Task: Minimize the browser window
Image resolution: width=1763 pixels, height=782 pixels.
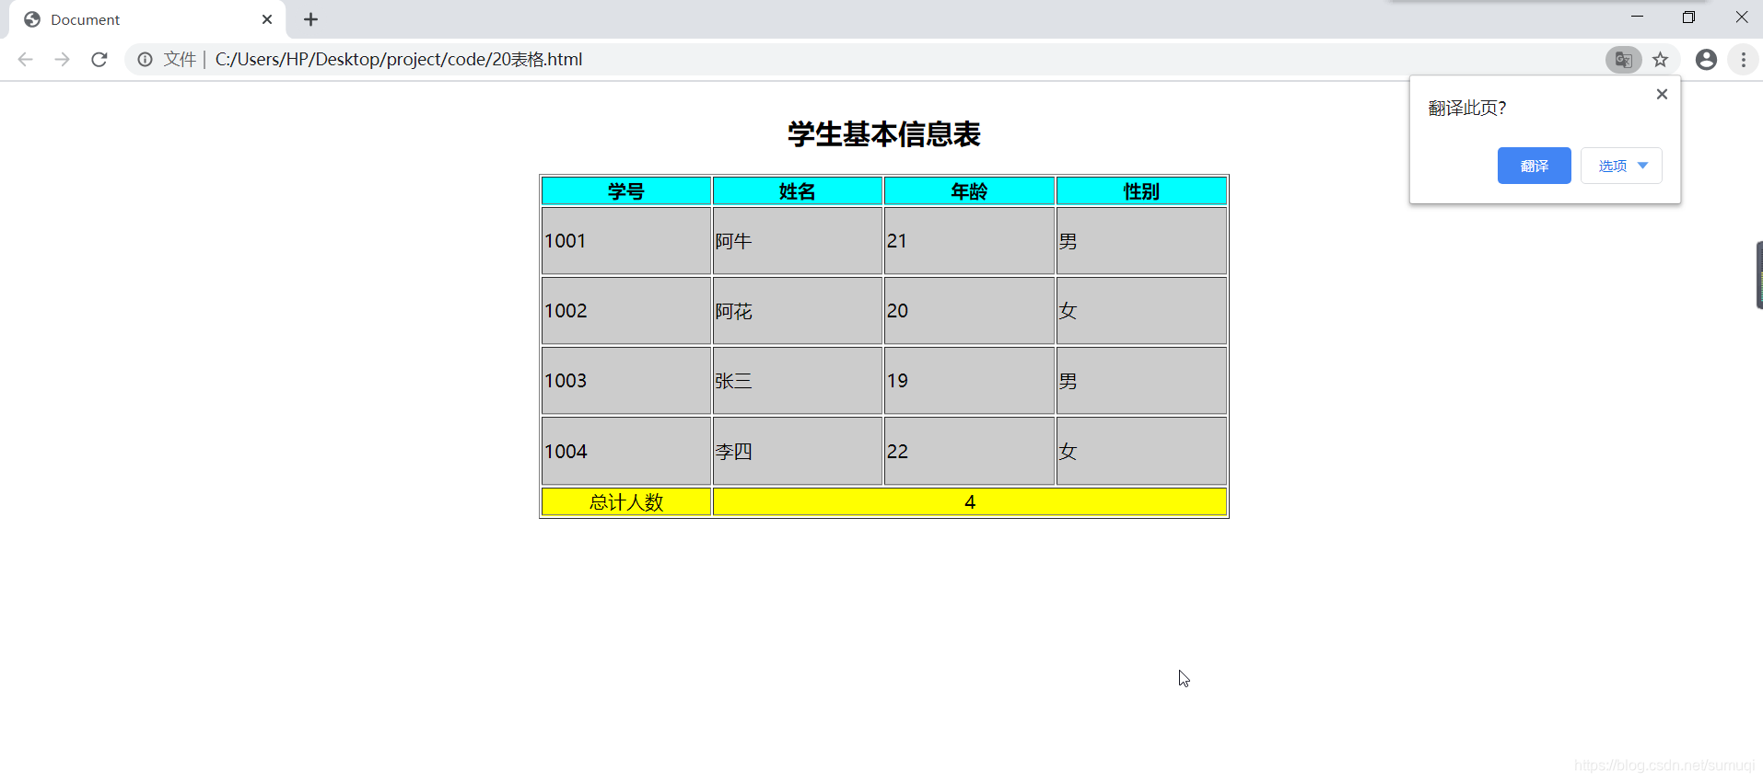Action: [x=1637, y=17]
